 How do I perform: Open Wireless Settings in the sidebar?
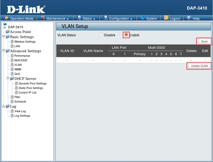25,42
